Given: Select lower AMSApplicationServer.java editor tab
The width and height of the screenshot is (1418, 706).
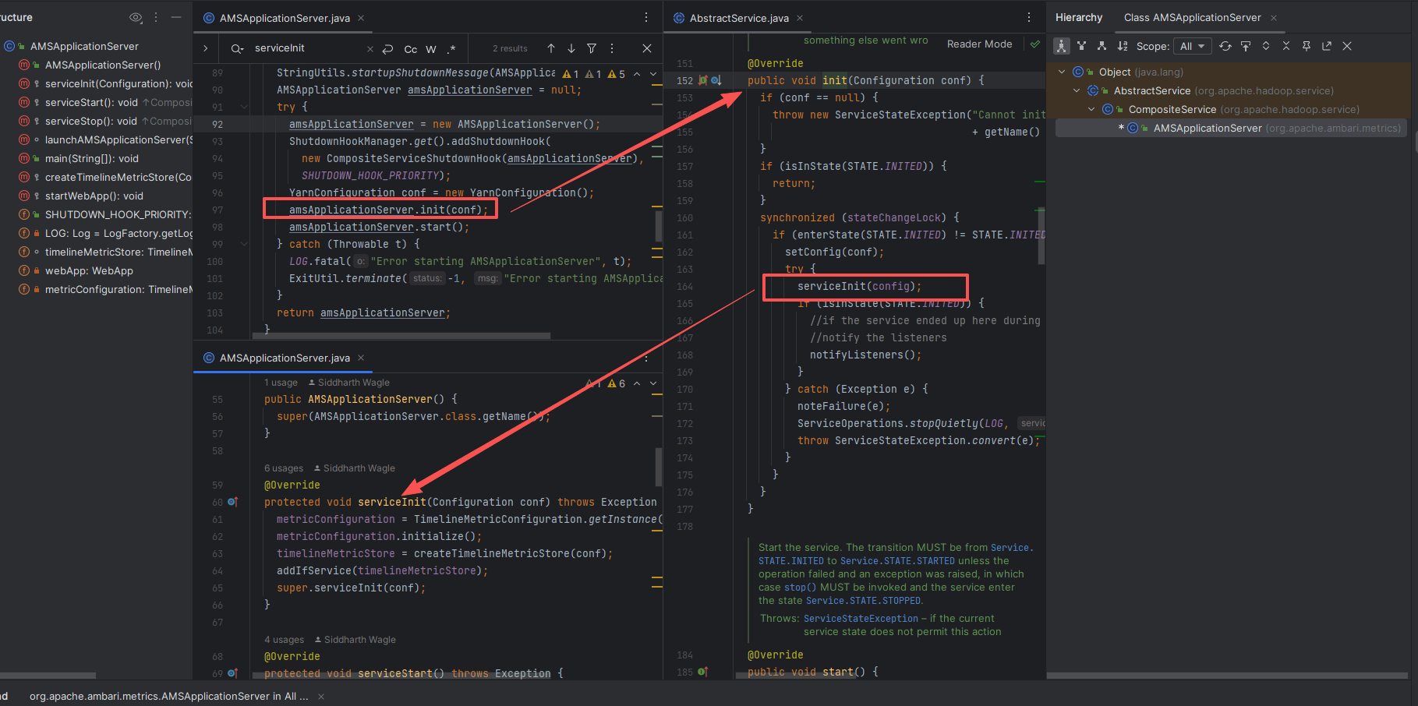Looking at the screenshot, I should pos(285,358).
